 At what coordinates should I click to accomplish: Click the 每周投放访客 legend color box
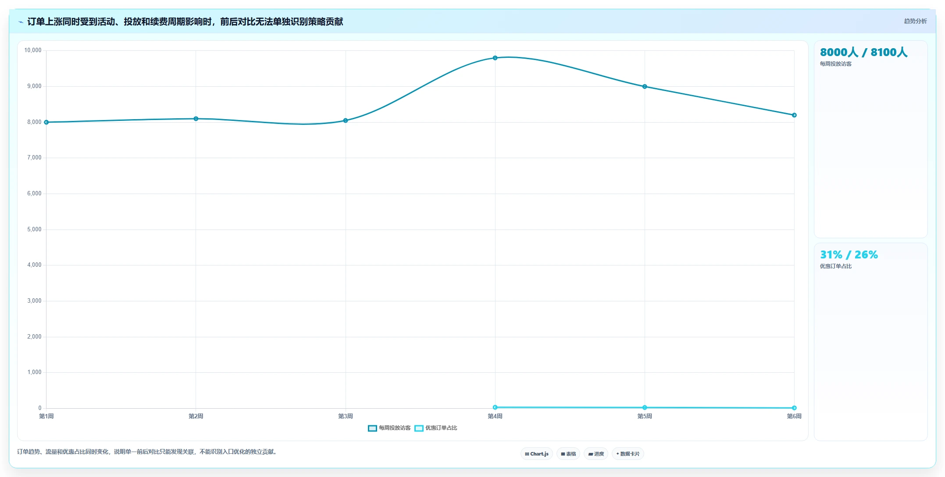tap(372, 428)
